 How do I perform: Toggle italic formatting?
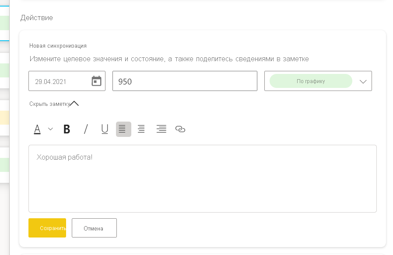click(86, 129)
